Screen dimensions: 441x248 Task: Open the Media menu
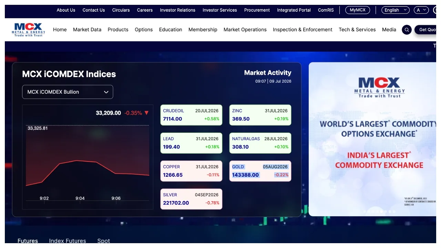389,30
